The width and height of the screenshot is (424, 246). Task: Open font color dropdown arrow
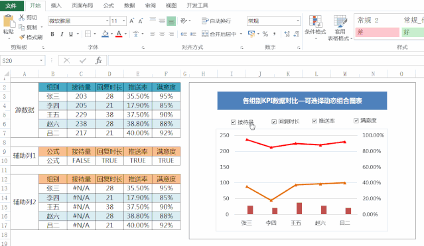(125, 34)
